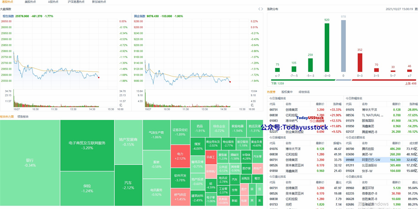Select the 康圣环球 09960 row

tap(381, 188)
